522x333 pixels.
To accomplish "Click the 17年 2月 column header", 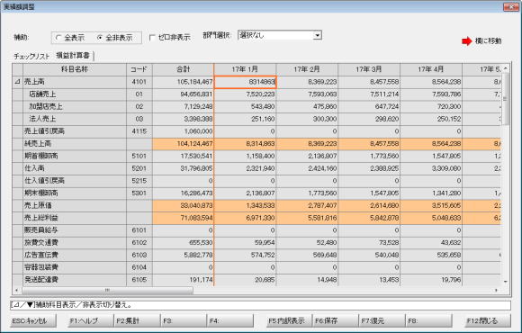I will (307, 69).
